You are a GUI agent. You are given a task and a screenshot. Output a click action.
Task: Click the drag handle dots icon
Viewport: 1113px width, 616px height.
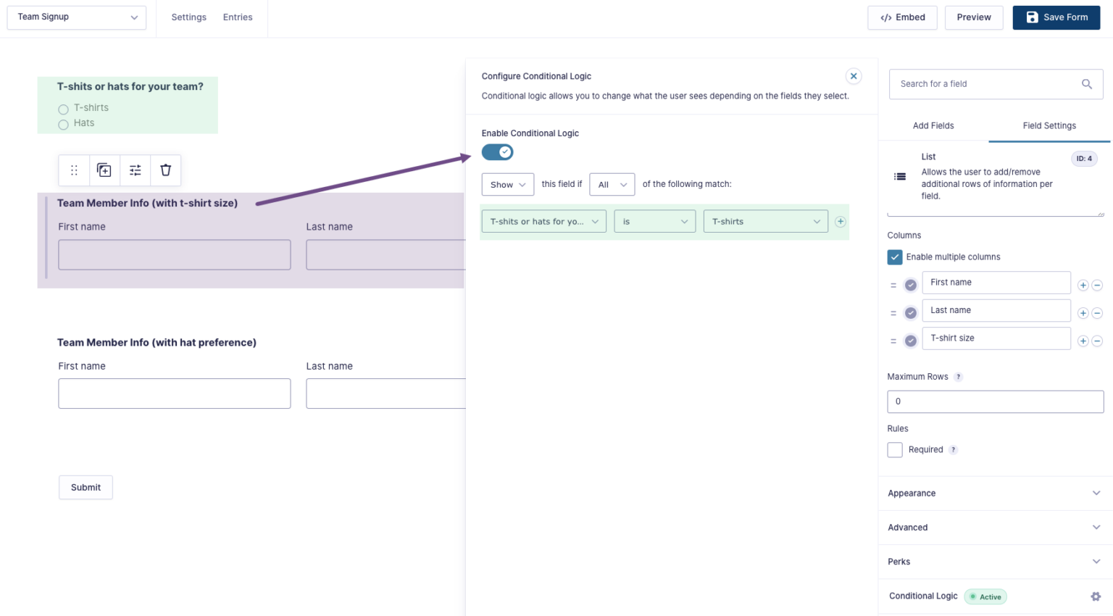pos(74,170)
